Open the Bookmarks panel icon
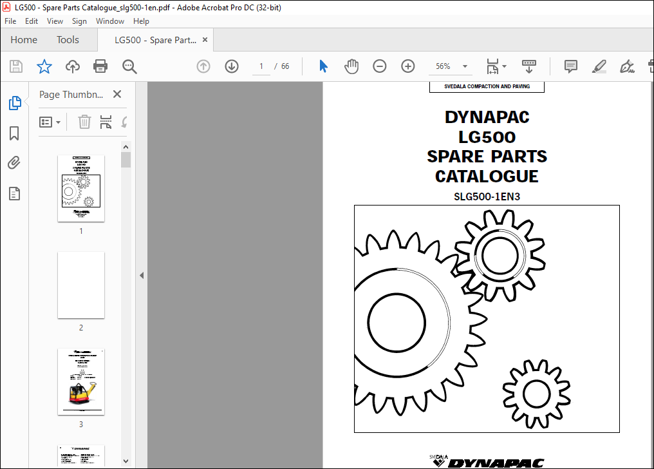Viewport: 654px width, 469px height. point(14,133)
